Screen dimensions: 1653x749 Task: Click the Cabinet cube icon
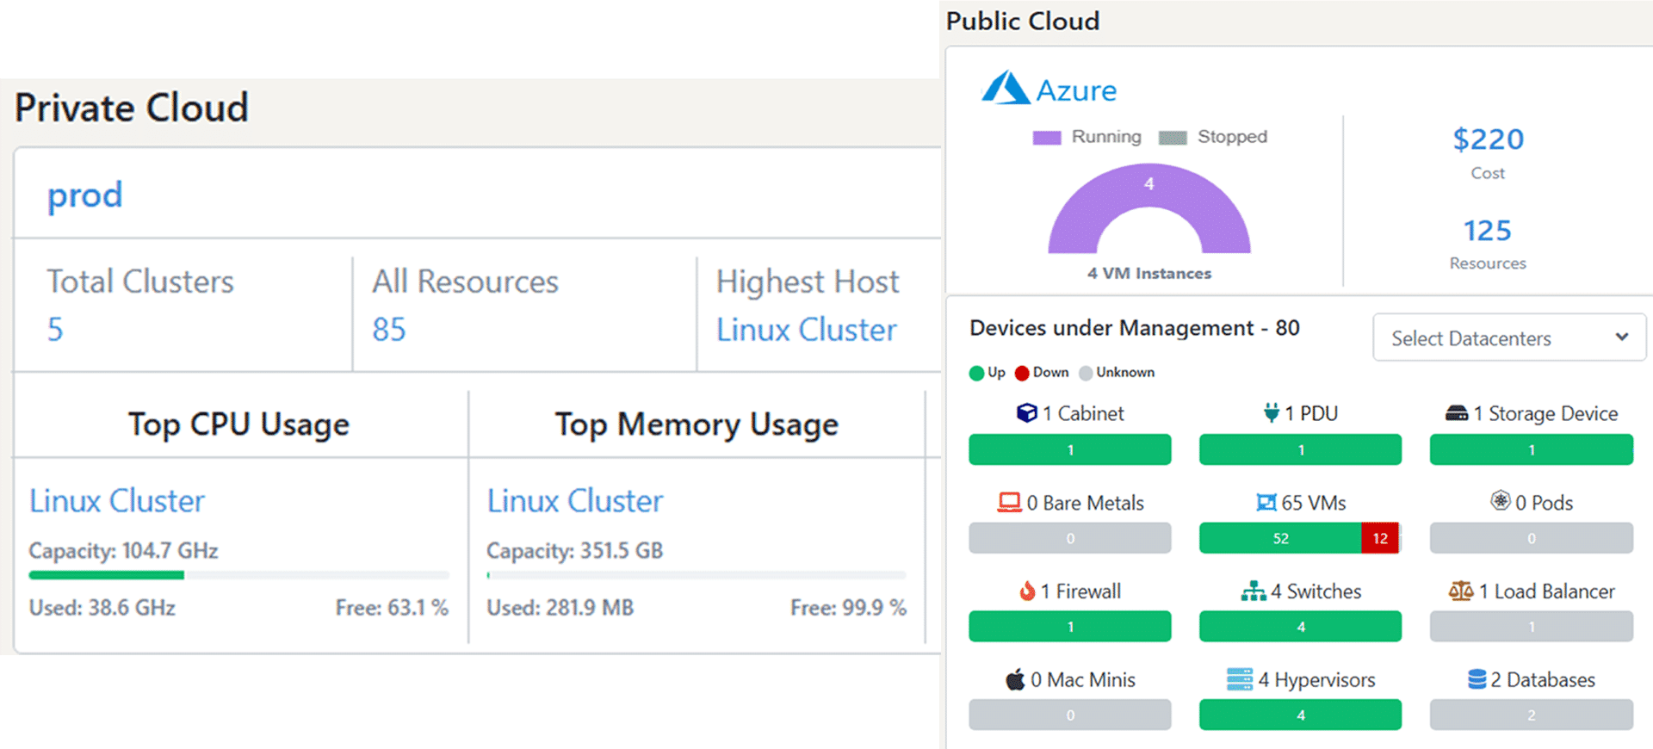[1026, 413]
